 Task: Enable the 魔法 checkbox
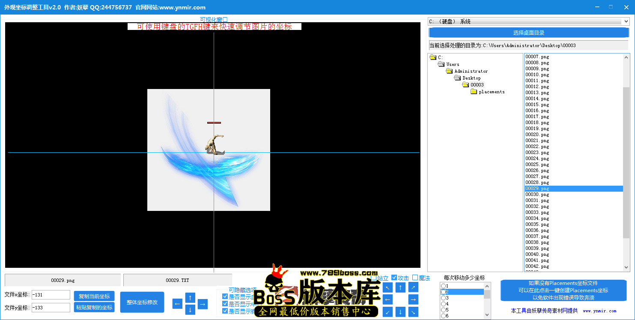point(415,278)
